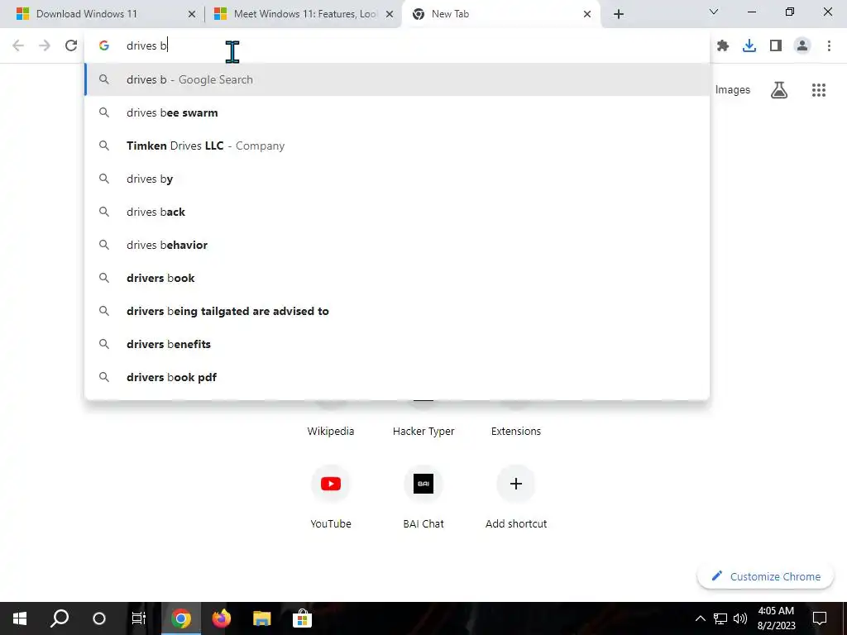The height and width of the screenshot is (635, 847).
Task: Choose the 'drives bee swarm' suggestion
Action: click(397, 112)
